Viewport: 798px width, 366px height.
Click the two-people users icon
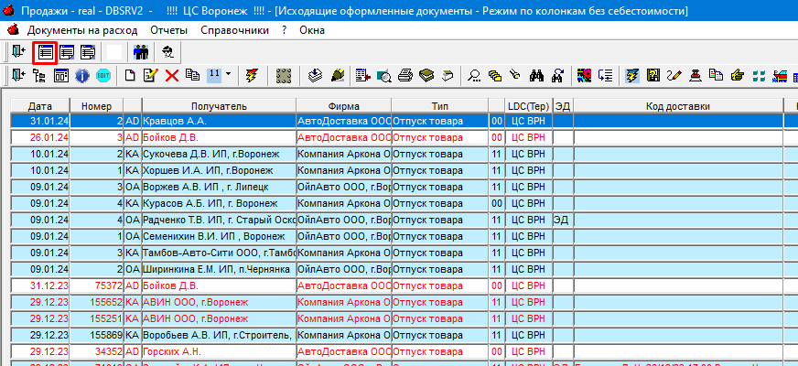(140, 53)
